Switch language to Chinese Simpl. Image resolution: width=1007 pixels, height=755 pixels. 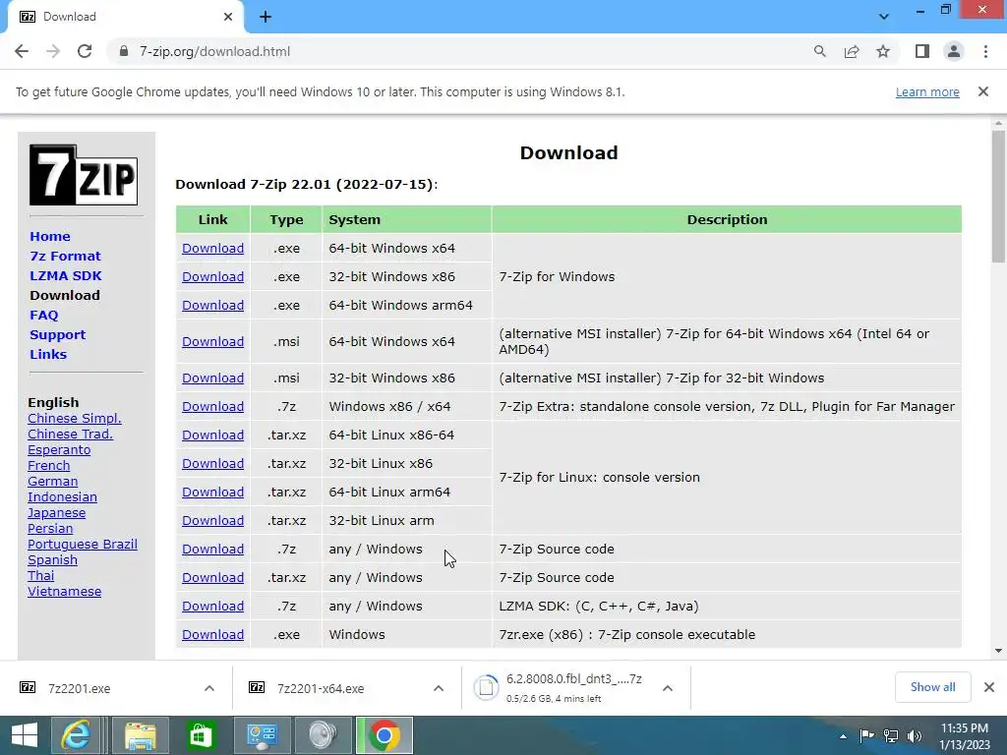pos(75,419)
